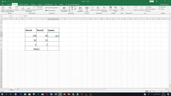Select the Лист1 sheet tab

[11, 89]
